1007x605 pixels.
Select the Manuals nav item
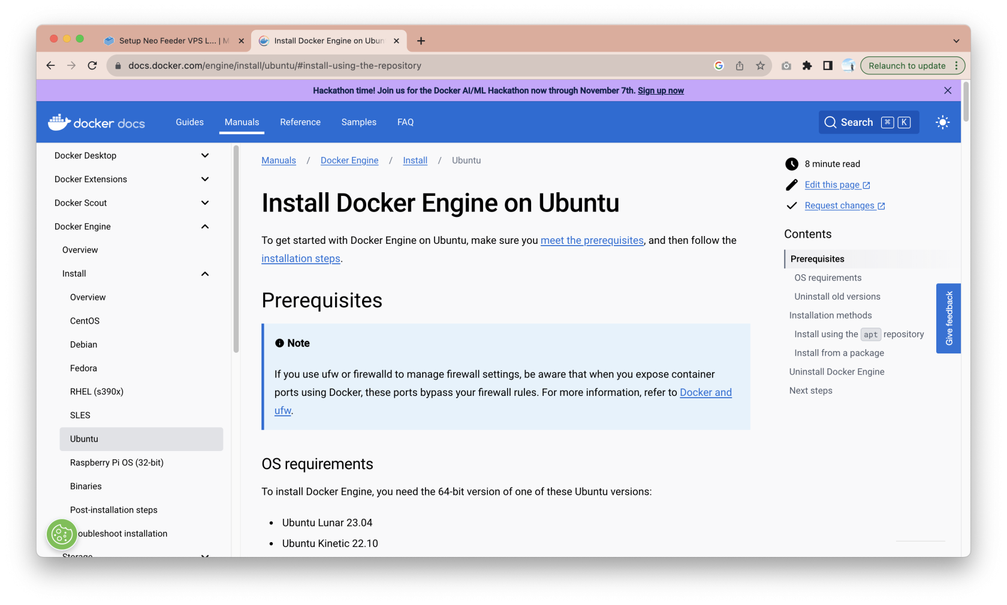[242, 122]
